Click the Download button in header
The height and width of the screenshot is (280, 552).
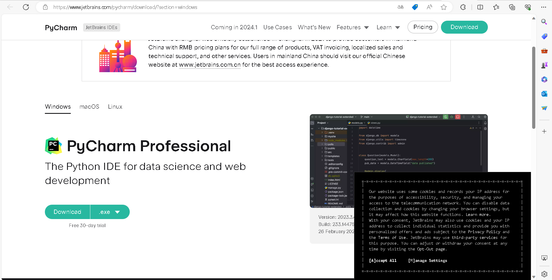tap(464, 27)
